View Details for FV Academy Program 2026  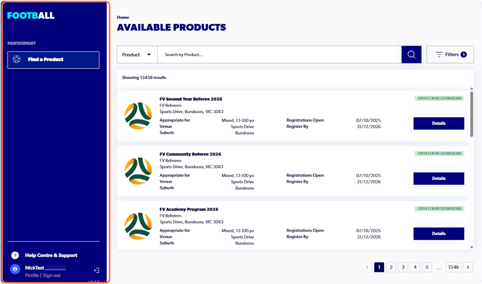tap(439, 234)
